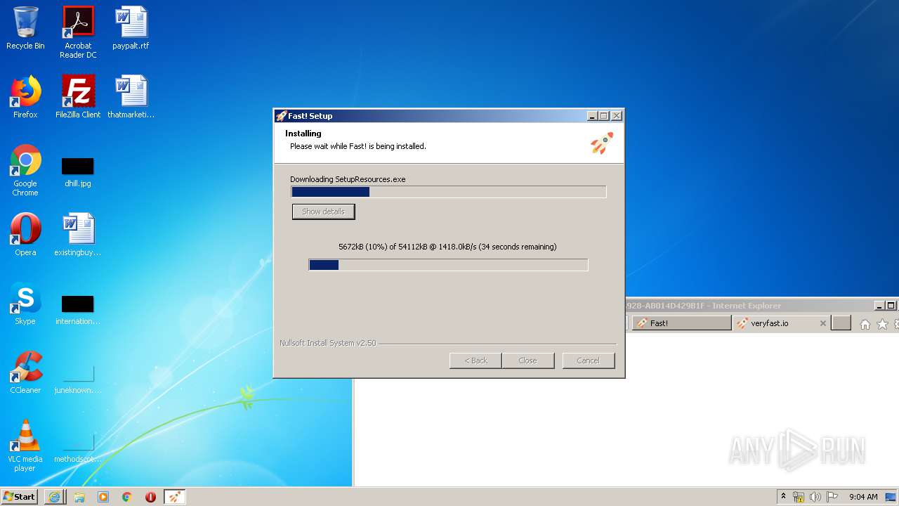Launch VLC media player shortcut

tap(25, 446)
